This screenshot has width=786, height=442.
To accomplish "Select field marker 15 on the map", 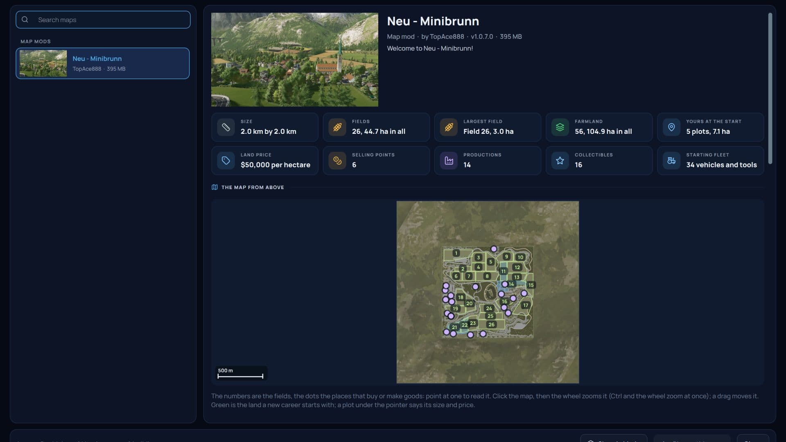I will [x=531, y=285].
